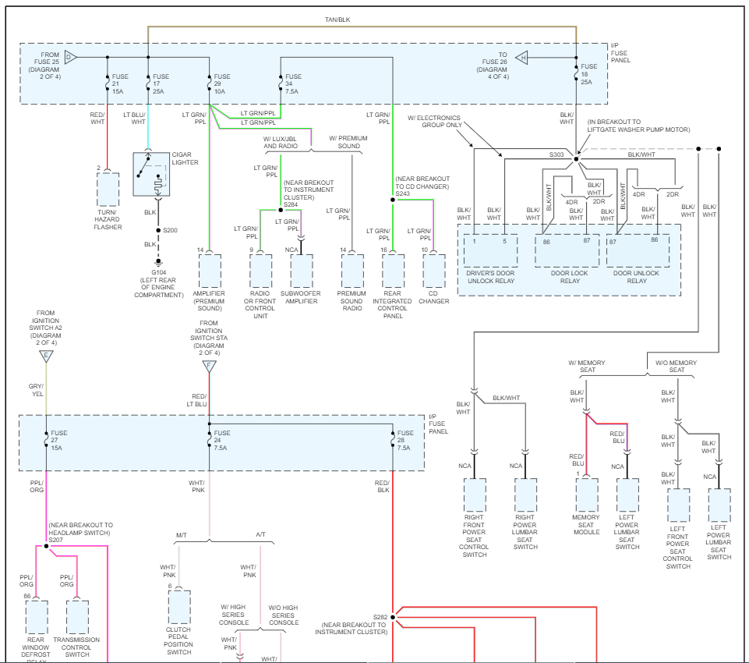Select the S282 splice near instrument cluster
The image size is (749, 663).
393,617
